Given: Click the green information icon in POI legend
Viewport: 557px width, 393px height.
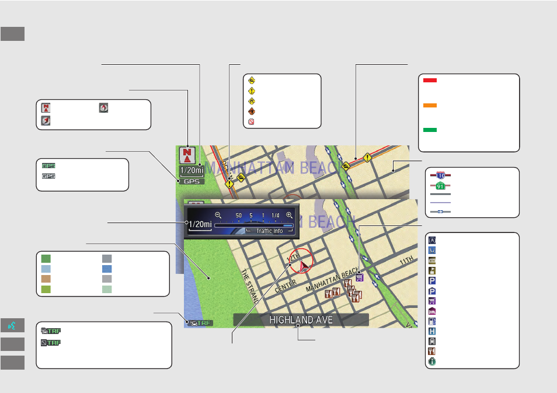Looking at the screenshot, I should click(x=432, y=361).
